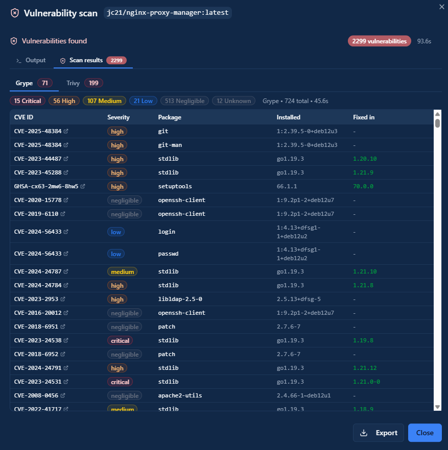This screenshot has width=448, height=450.
Task: Click the results table vertical scrollbar thumb
Action: [x=437, y=123]
